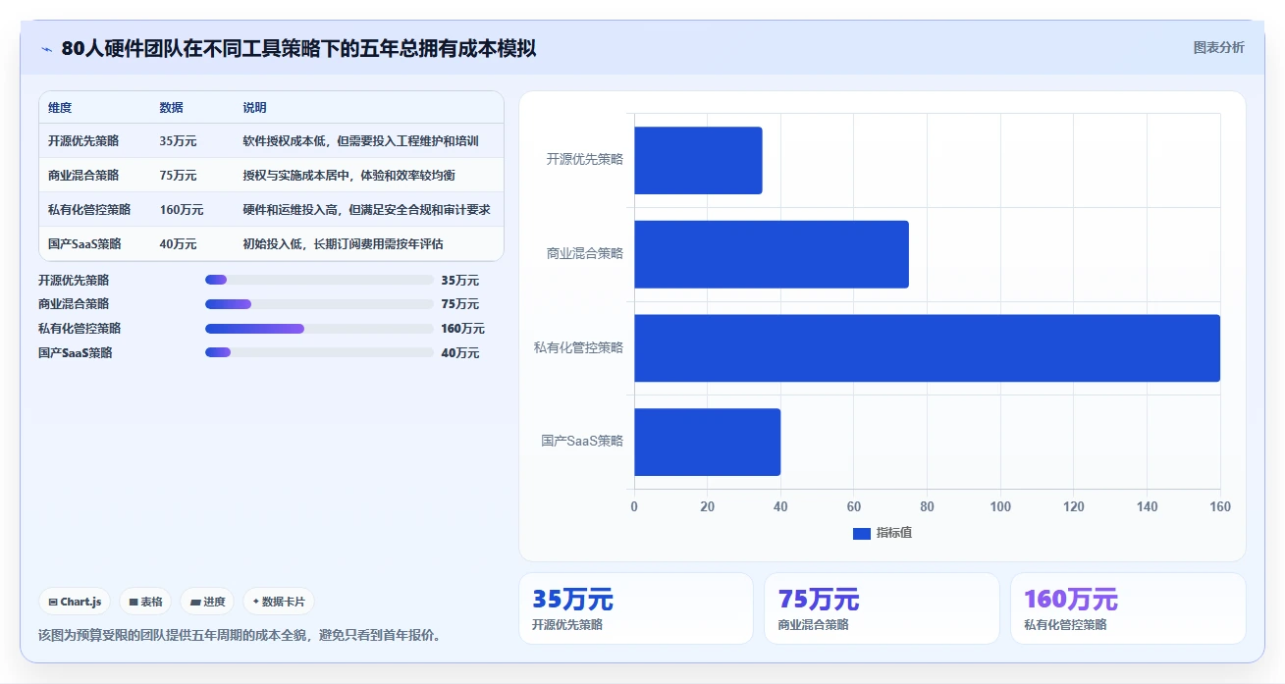
Task: Click the 私有化管控策略 chart axis label
Action: tap(578, 347)
